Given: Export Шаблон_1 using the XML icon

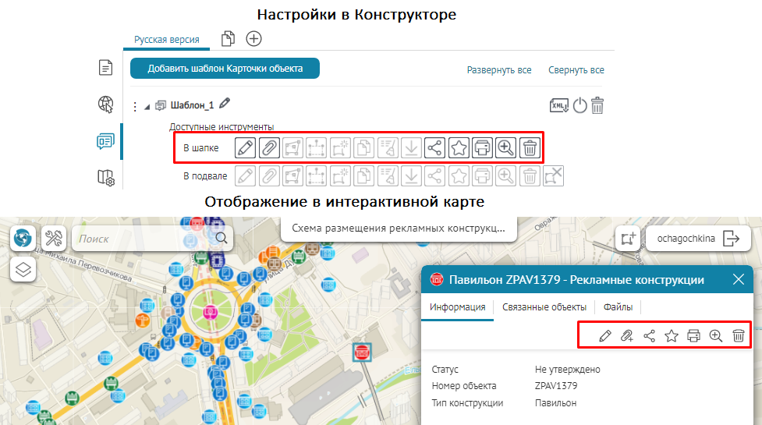Looking at the screenshot, I should click(x=559, y=105).
